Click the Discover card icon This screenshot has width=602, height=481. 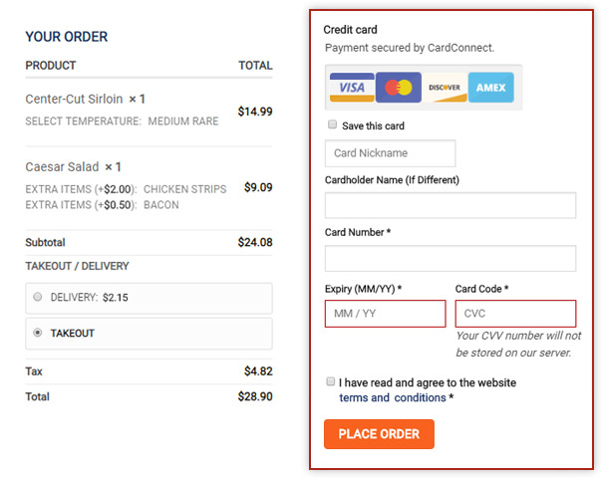445,88
